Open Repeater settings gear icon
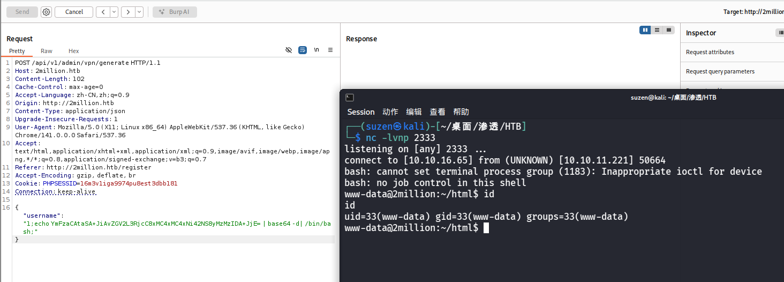This screenshot has width=784, height=282. (46, 12)
